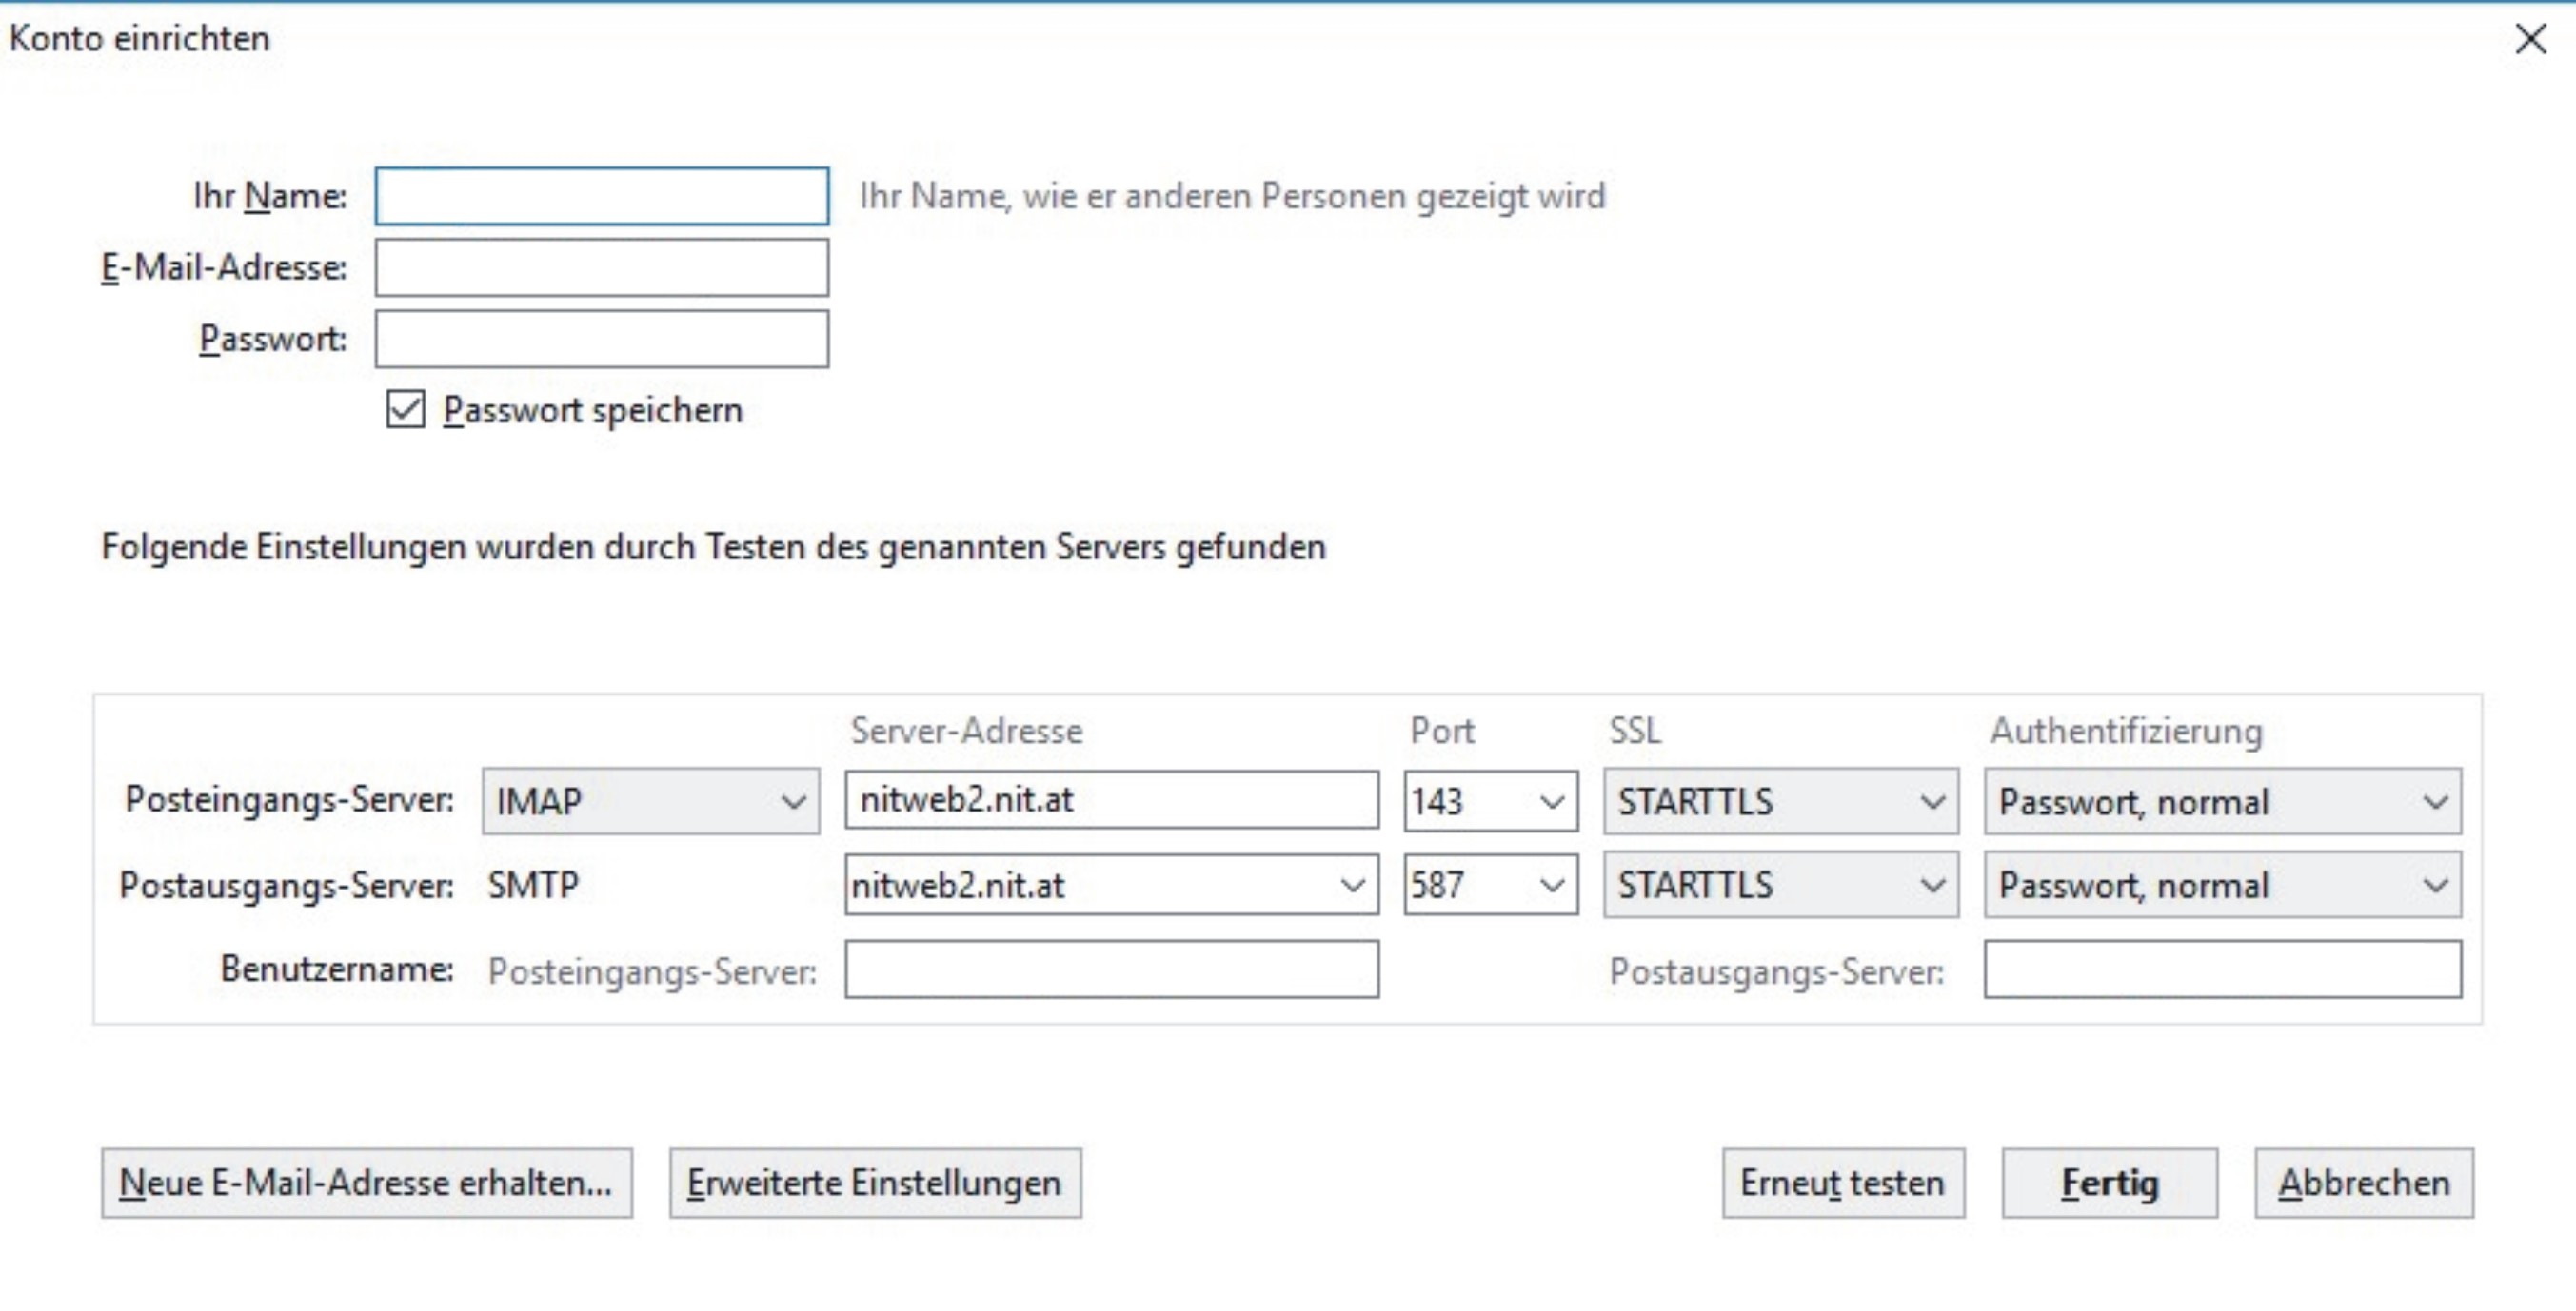Open outgoing authentication Passwort, normal dropdown
Viewport: 2576px width, 1311px height.
2222,886
